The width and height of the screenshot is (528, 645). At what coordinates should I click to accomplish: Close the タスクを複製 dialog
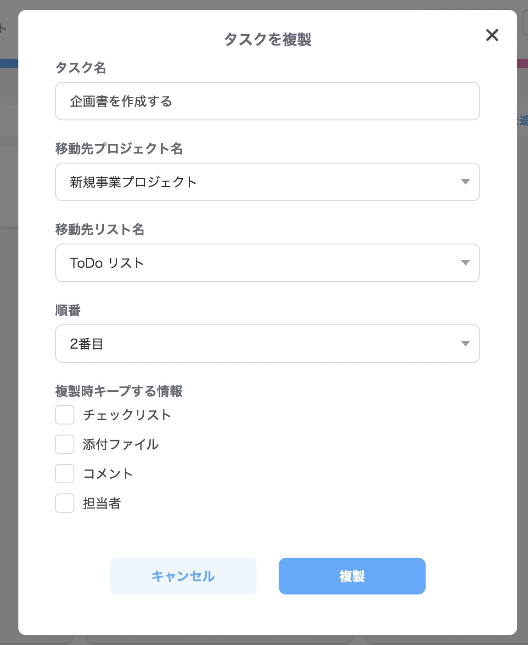coord(492,35)
